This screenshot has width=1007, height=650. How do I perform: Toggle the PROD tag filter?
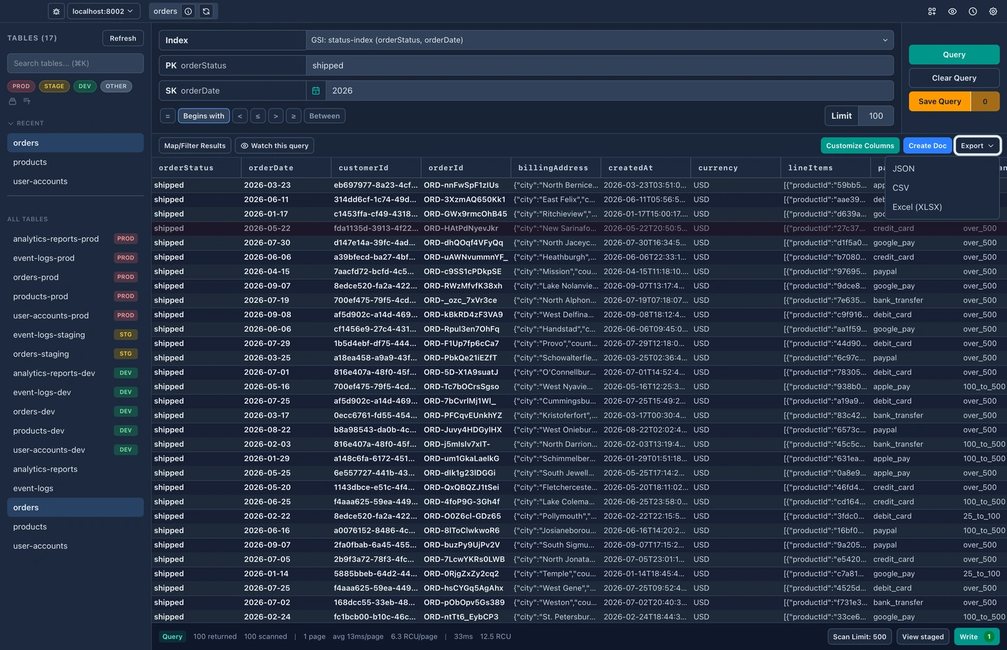pos(21,86)
